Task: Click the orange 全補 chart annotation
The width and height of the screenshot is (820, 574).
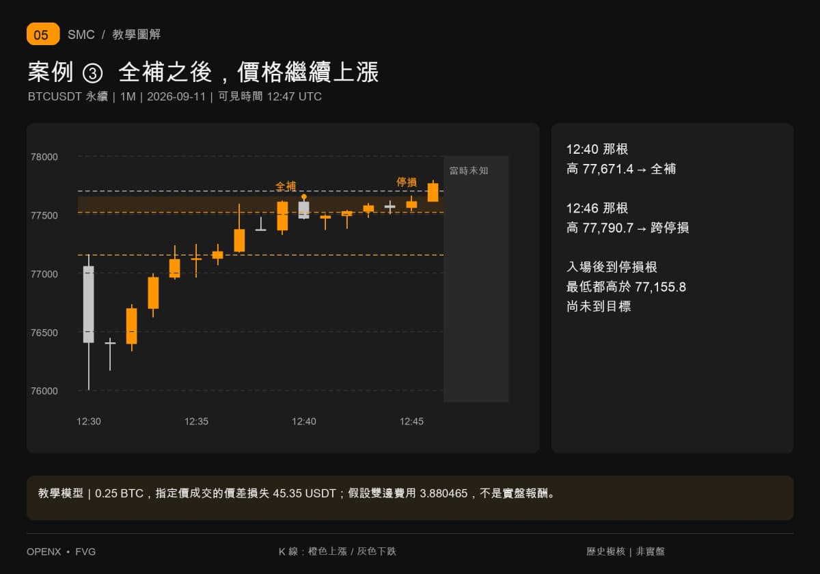Action: click(x=286, y=186)
